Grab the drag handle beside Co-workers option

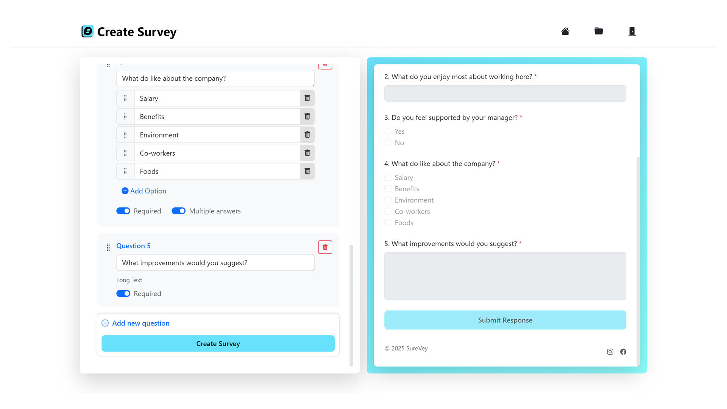125,153
